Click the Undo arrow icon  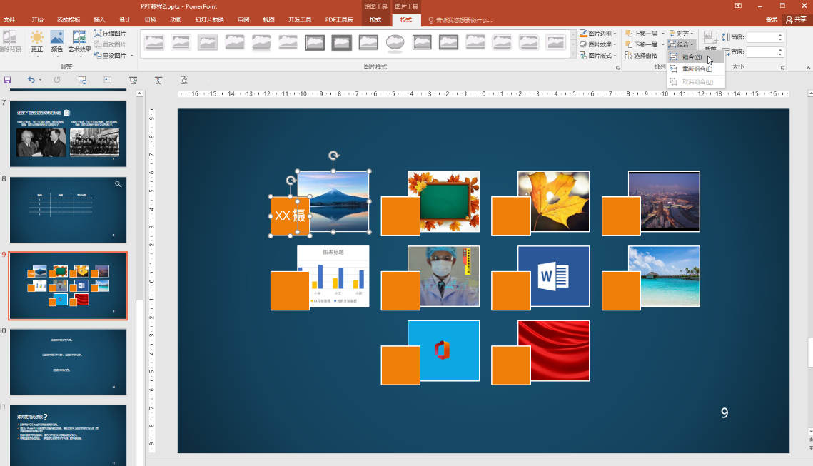tap(31, 80)
